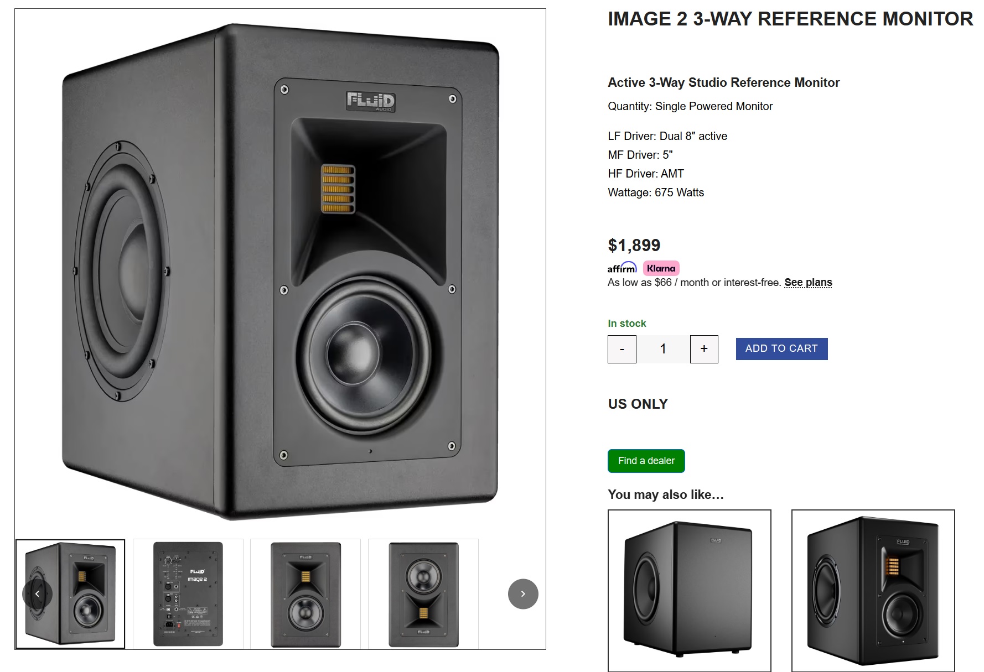The height and width of the screenshot is (672, 984).
Task: Click the large main product image
Action: 280,271
